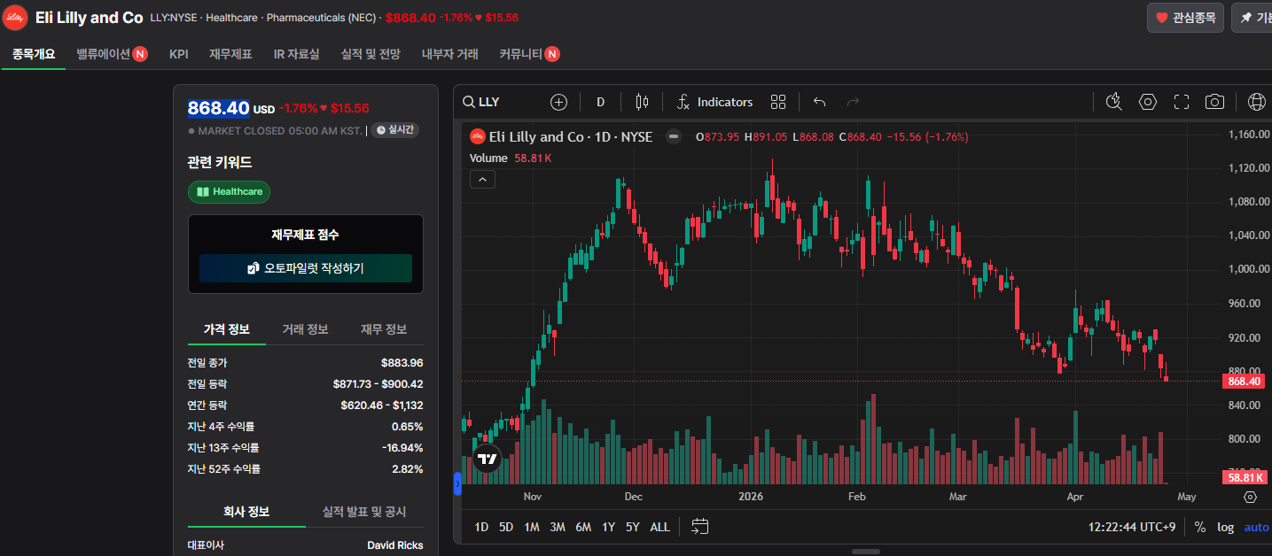Click the real-time clock badge
The image size is (1272, 556).
tap(394, 130)
